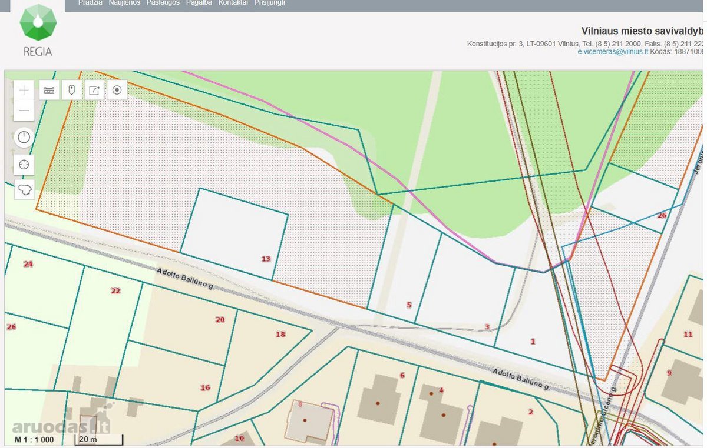Image resolution: width=707 pixels, height=448 pixels.
Task: Reset map rotation with the compass button
Action: coord(24,138)
